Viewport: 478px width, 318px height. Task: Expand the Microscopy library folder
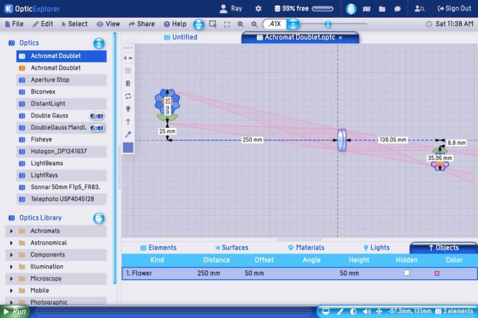[x=11, y=279]
